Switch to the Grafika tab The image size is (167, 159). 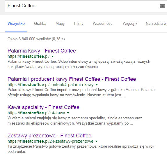[x=40, y=24]
